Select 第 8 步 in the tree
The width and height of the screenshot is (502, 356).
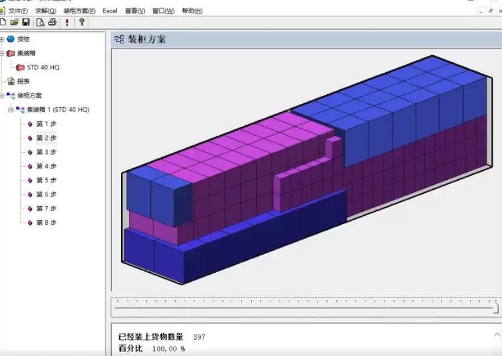point(46,222)
